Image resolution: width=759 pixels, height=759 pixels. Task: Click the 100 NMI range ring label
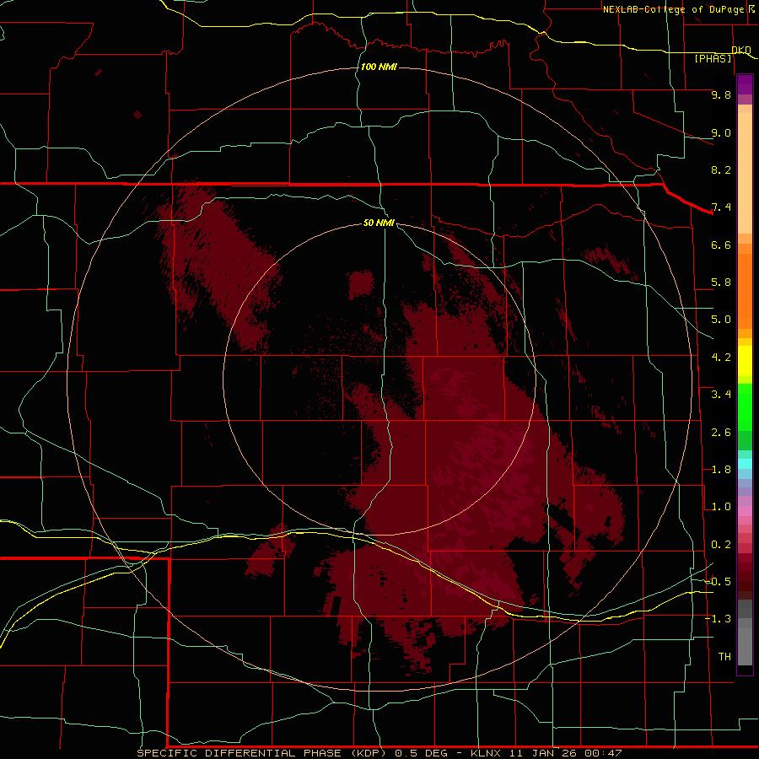pyautogui.click(x=379, y=67)
